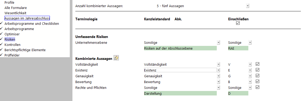Viewport: 303px width, 101px height.
Task: Click the RAE abbreviation field
Action: (x=238, y=48)
